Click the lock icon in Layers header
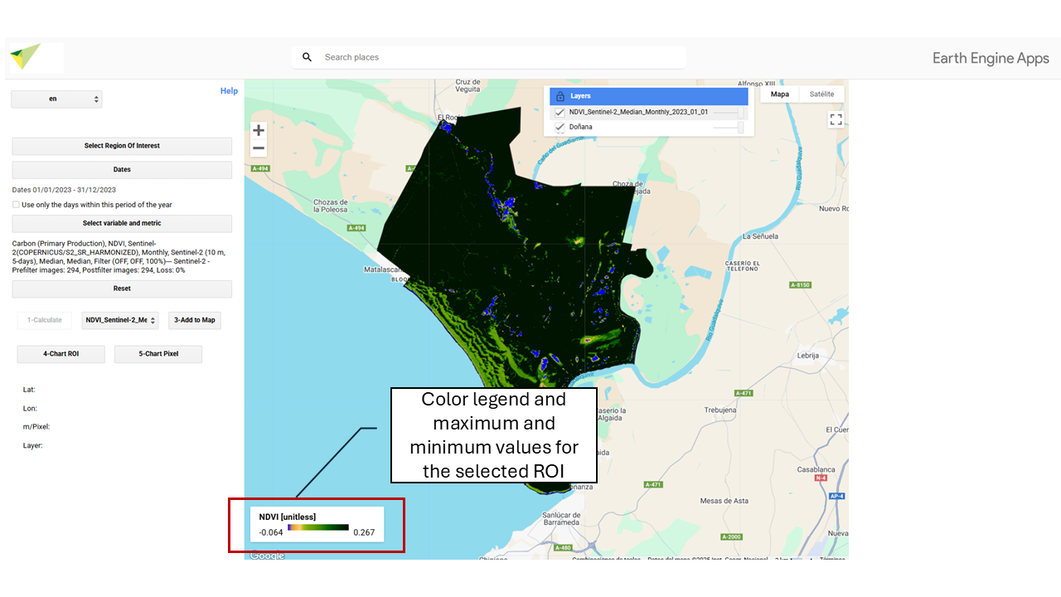The image size is (1061, 597). pos(560,96)
